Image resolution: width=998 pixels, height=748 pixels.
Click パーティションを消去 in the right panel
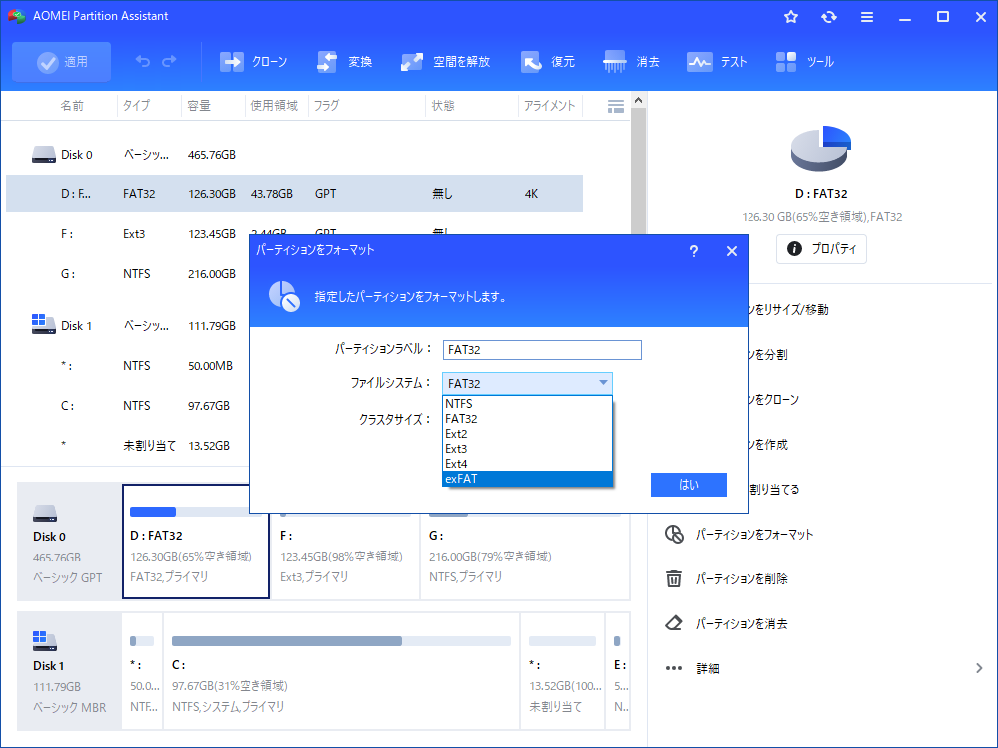click(742, 624)
